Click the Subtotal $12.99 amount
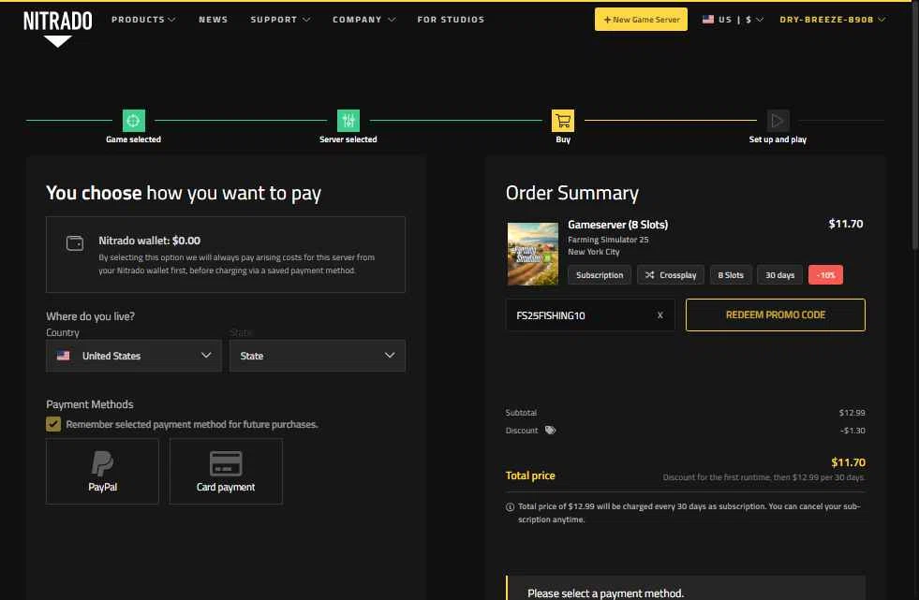This screenshot has width=919, height=600. [852, 413]
